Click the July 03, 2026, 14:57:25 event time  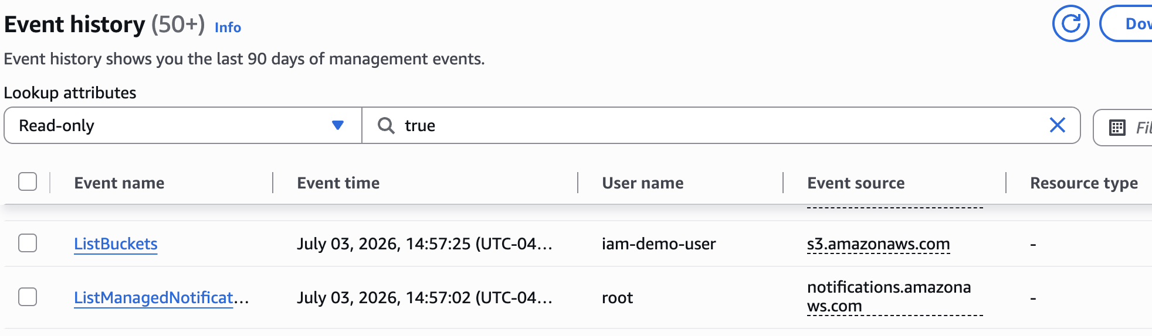[x=425, y=244]
